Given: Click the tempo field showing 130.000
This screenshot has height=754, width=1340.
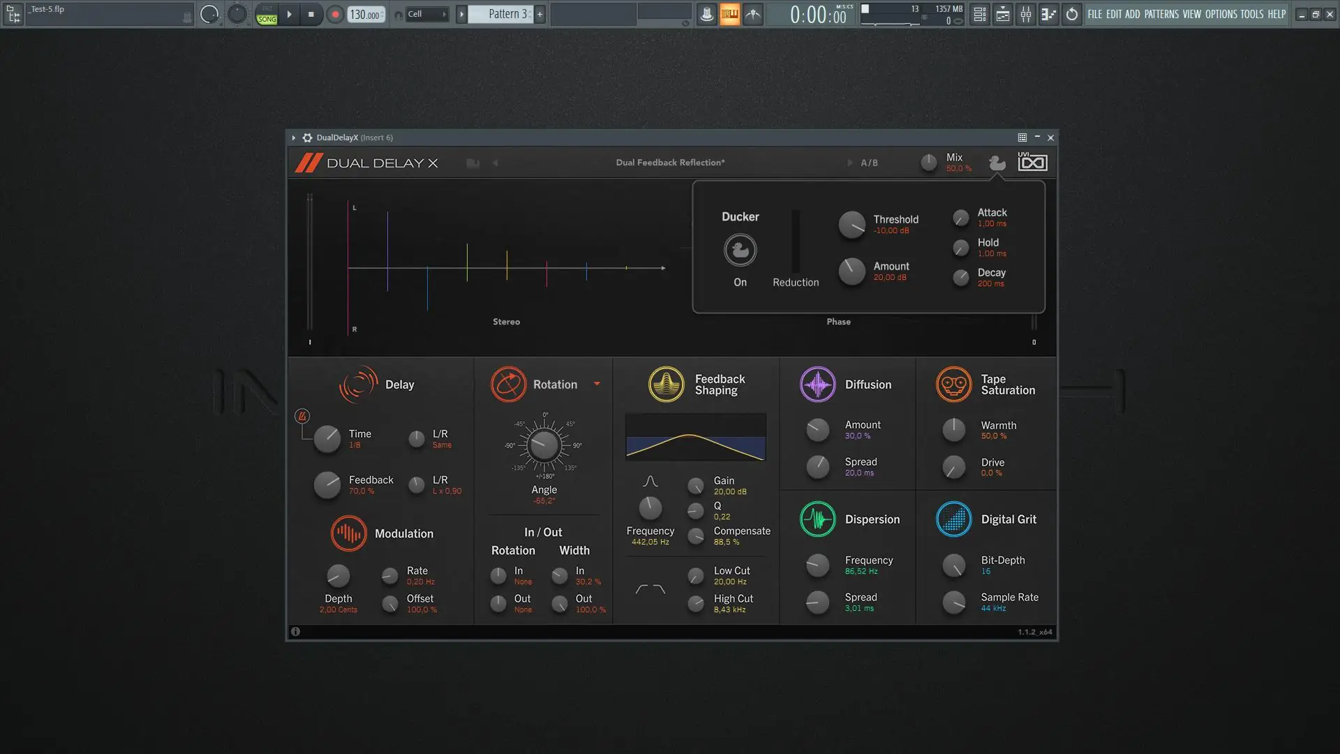Looking at the screenshot, I should (x=365, y=15).
